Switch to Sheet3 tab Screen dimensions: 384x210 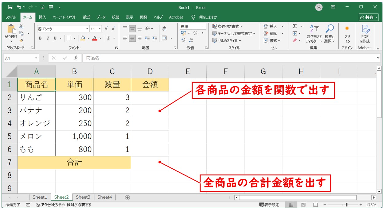coord(83,197)
